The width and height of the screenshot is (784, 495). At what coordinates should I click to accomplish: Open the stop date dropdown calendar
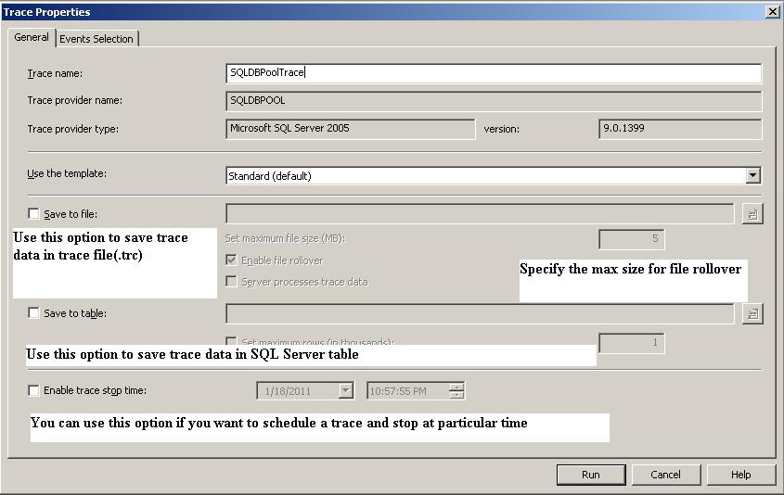click(345, 391)
